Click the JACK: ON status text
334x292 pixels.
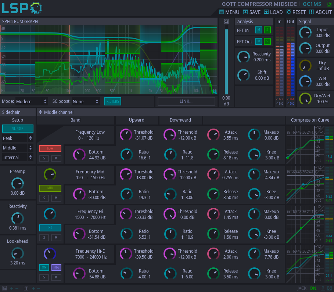tap(307, 288)
